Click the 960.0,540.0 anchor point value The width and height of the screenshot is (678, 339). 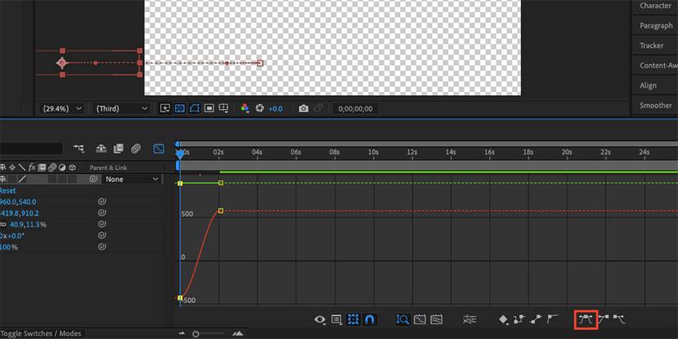pyautogui.click(x=18, y=202)
